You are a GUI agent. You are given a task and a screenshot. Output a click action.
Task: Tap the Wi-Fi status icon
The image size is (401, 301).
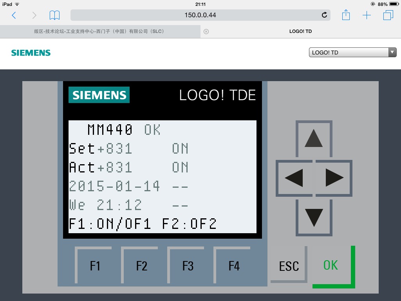[17, 4]
